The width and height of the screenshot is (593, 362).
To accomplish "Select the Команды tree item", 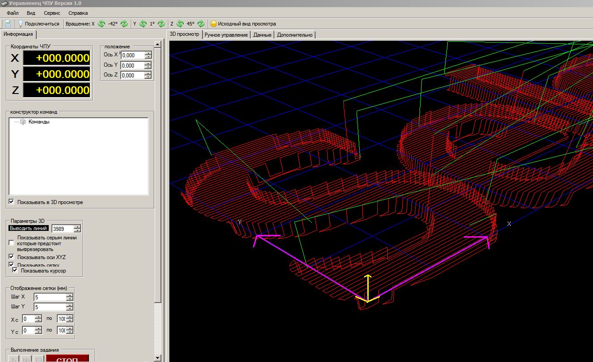I will click(x=38, y=122).
